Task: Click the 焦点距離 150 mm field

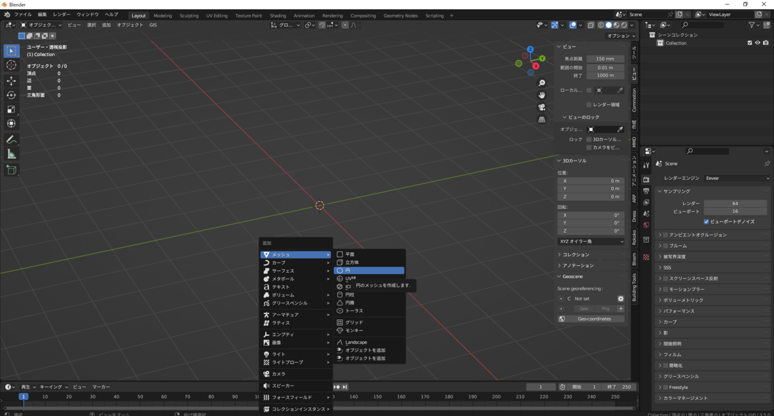Action: [x=605, y=59]
